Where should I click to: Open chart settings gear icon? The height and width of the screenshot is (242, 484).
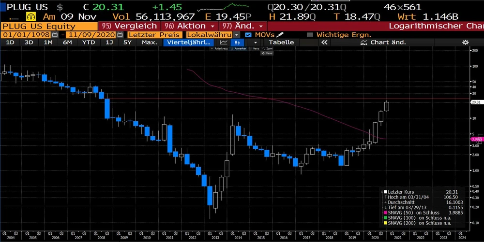point(465,43)
